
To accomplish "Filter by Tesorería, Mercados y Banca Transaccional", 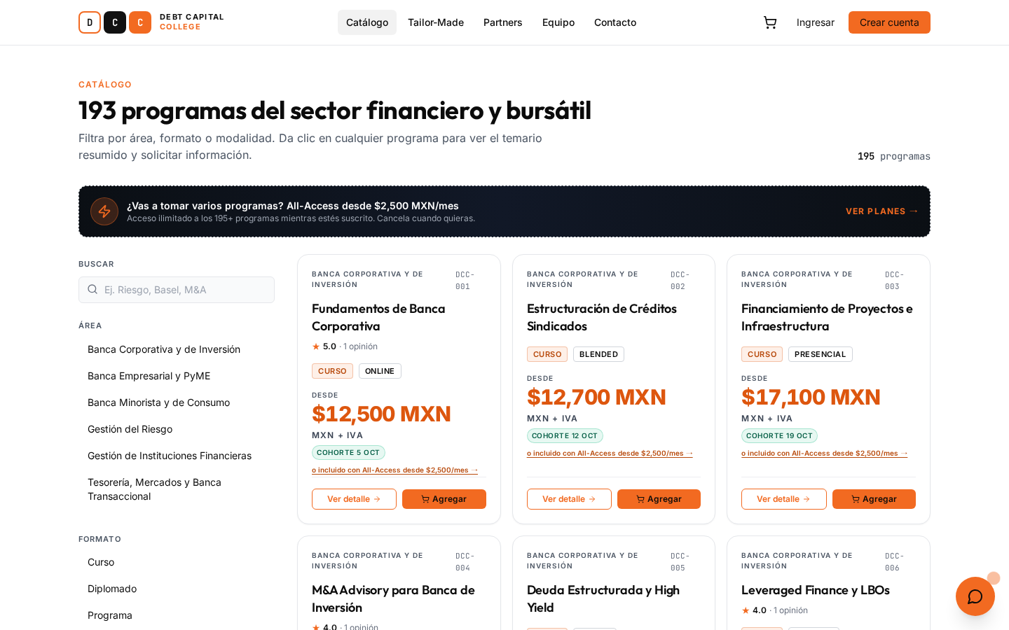I will pos(177,489).
